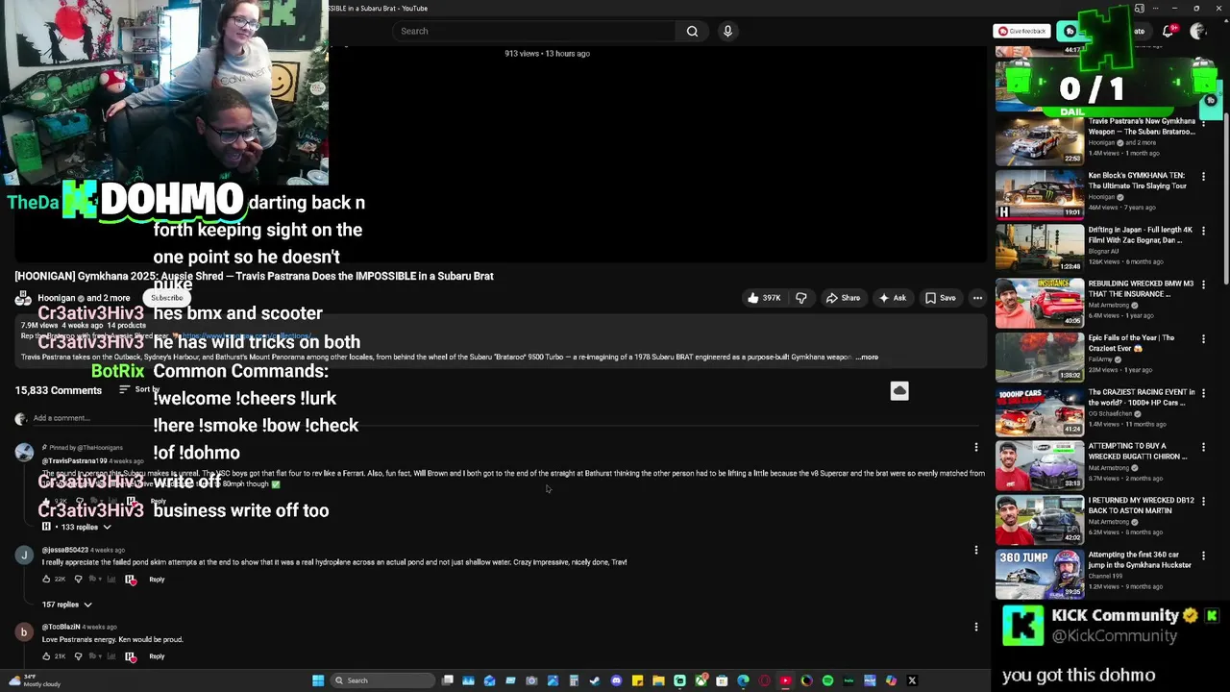
Task: Open File Explorer from the taskbar
Action: click(x=658, y=680)
